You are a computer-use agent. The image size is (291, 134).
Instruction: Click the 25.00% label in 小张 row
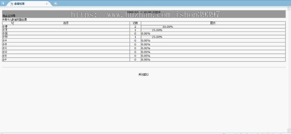click(x=157, y=37)
